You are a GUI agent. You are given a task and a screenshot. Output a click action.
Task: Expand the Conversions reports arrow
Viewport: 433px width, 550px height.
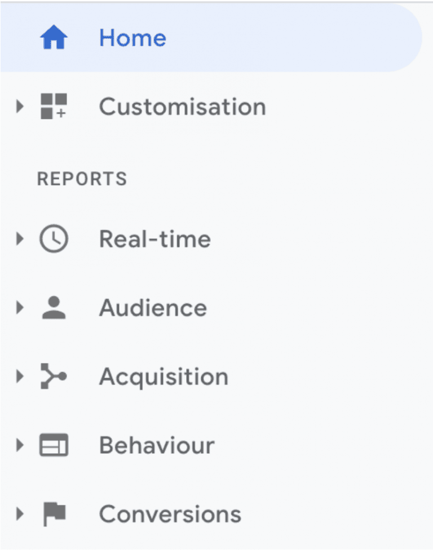pos(20,514)
